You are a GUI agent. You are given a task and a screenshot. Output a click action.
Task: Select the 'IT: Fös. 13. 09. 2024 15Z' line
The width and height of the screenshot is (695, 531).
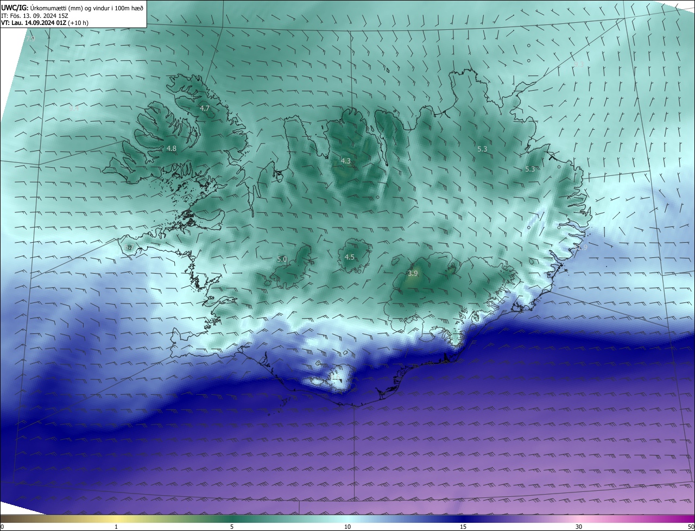(34, 16)
